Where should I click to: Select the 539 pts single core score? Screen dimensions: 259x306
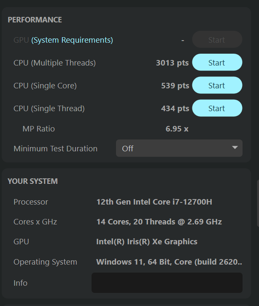tap(175, 86)
